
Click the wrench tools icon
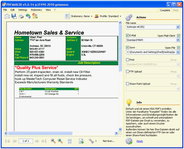(91, 141)
